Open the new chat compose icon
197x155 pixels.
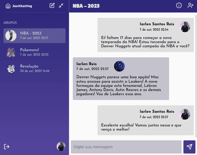point(52,6)
